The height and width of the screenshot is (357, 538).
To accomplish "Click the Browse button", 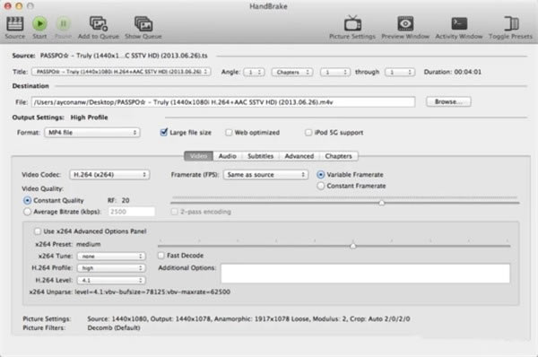I will (448, 101).
